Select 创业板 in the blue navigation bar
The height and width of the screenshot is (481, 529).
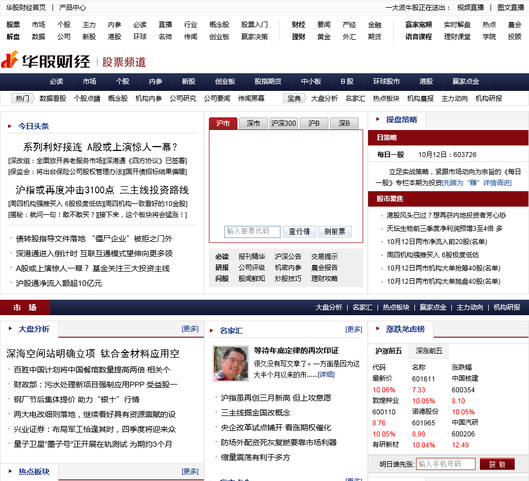(x=225, y=82)
